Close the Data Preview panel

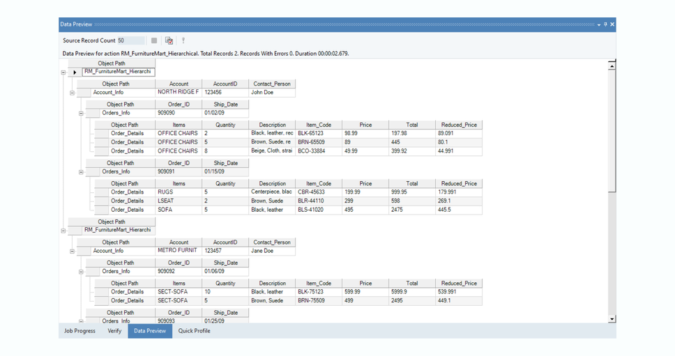(x=612, y=24)
